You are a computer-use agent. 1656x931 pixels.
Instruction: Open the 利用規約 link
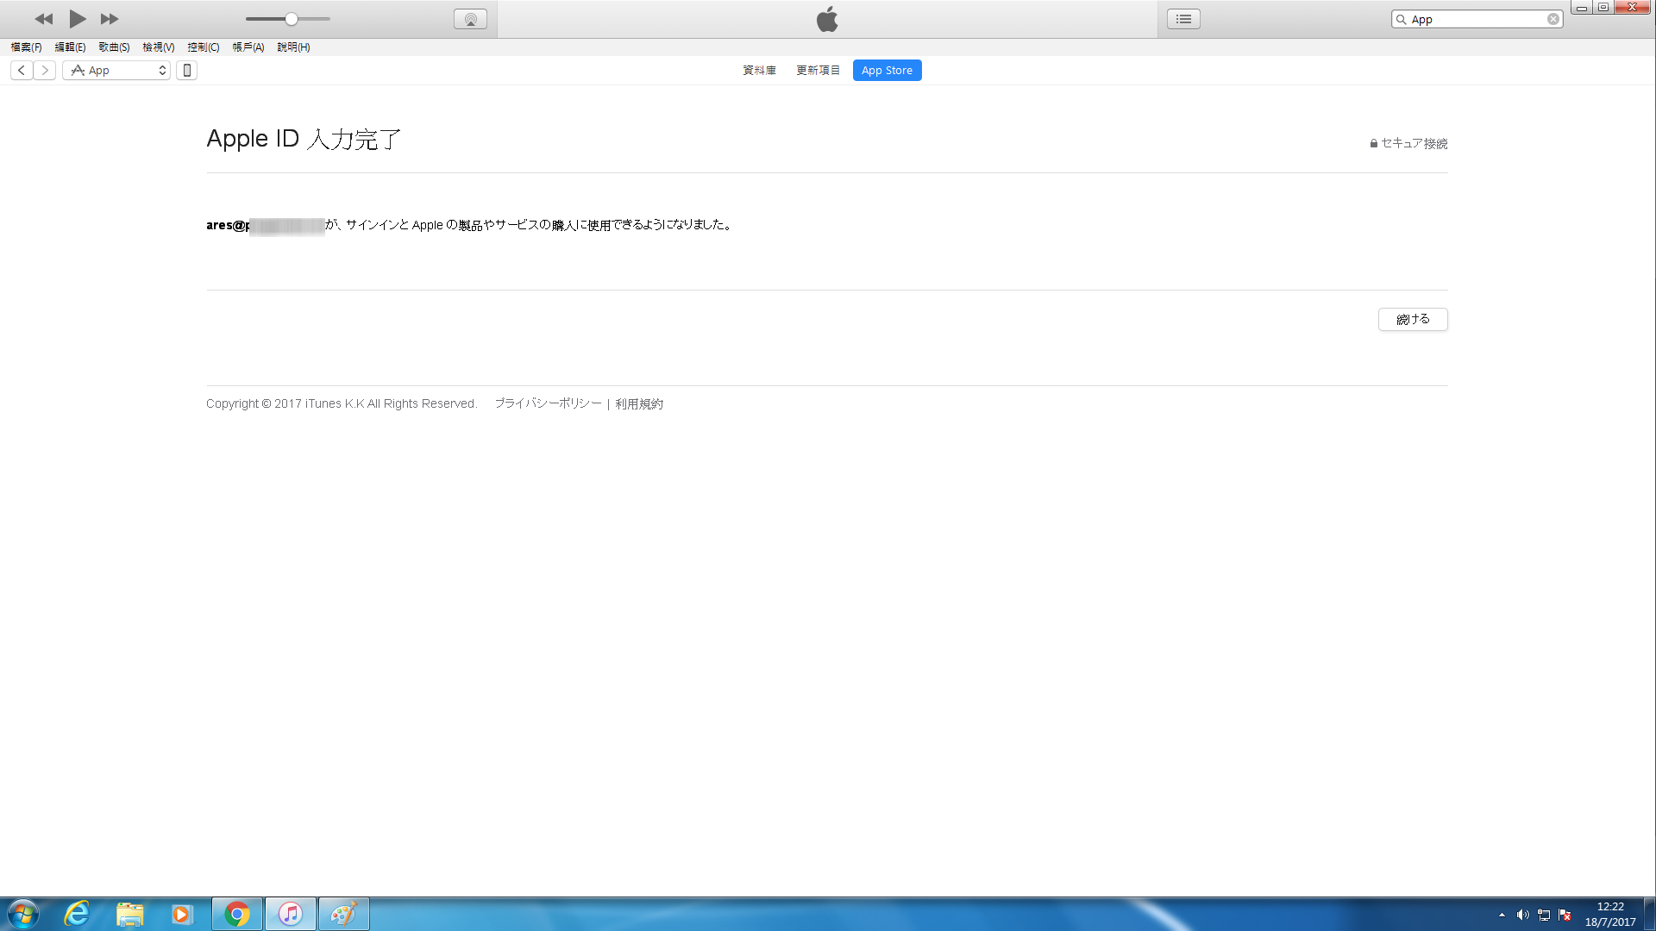639,403
